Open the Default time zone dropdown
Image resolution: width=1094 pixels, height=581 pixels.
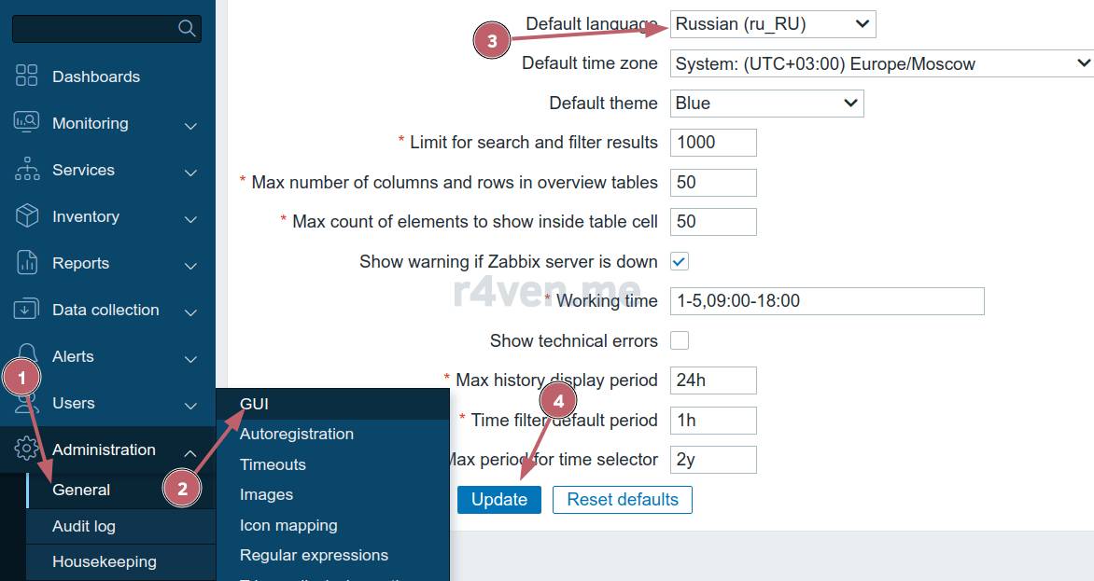pos(881,64)
